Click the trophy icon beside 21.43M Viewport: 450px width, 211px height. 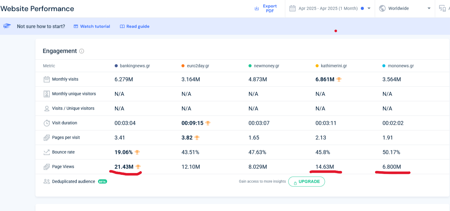pyautogui.click(x=138, y=167)
